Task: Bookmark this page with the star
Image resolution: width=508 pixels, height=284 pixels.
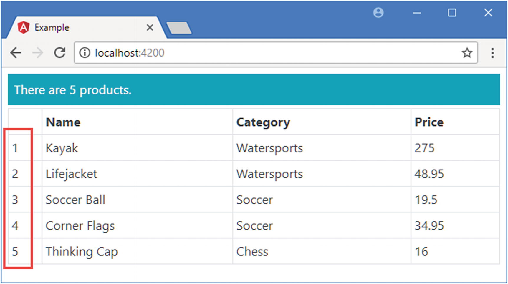Action: (x=467, y=53)
